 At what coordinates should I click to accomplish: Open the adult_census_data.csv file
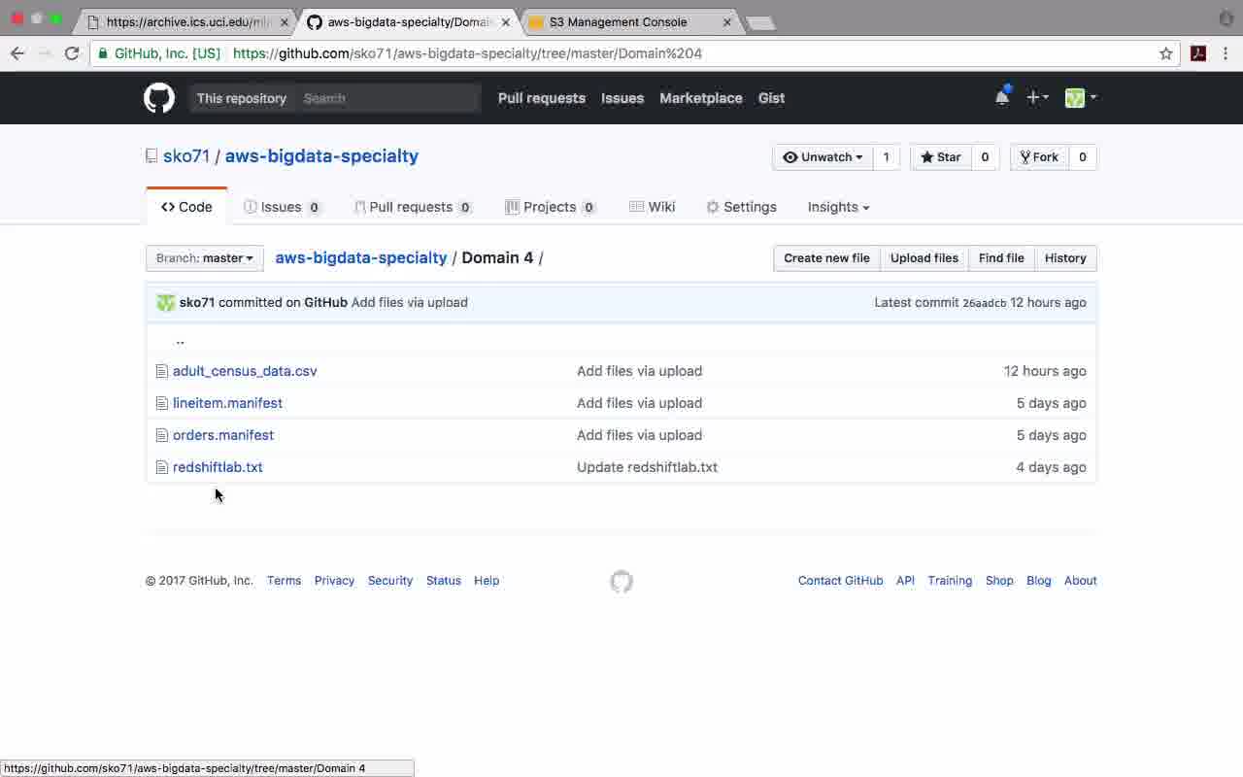pos(245,371)
